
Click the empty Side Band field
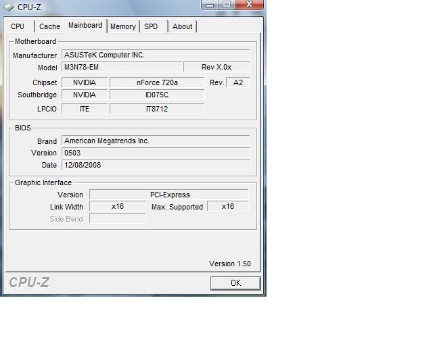coord(117,218)
